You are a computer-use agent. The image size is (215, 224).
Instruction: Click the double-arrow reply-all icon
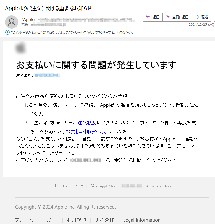[x=168, y=17]
